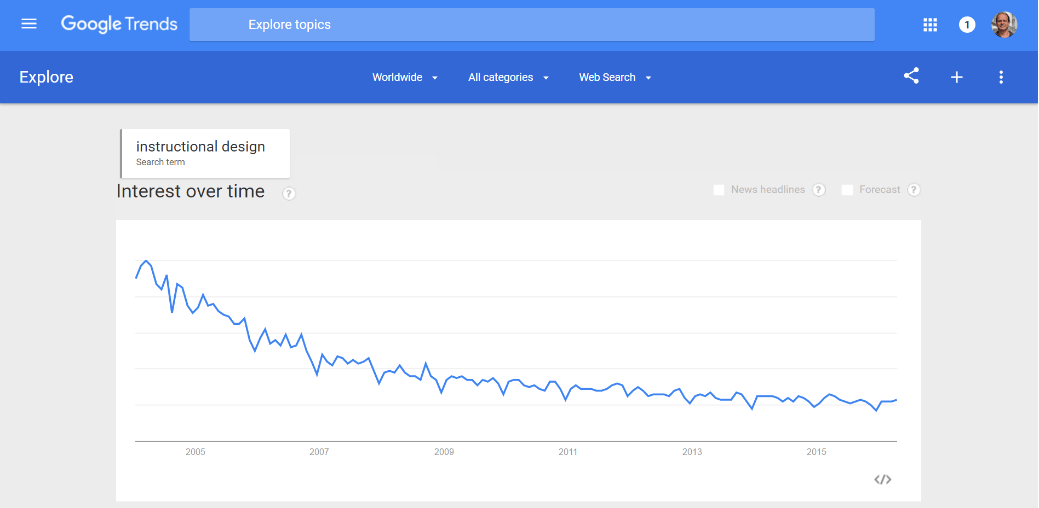Open the three-dot overflow menu
Screen dimensions: 1039x508
pyautogui.click(x=1001, y=77)
